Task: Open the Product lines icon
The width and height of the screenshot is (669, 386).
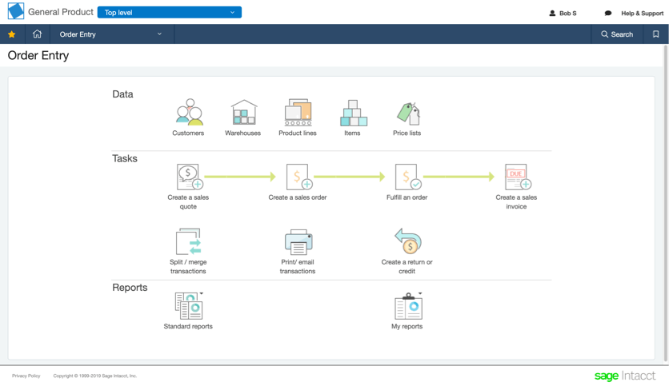Action: tap(298, 113)
